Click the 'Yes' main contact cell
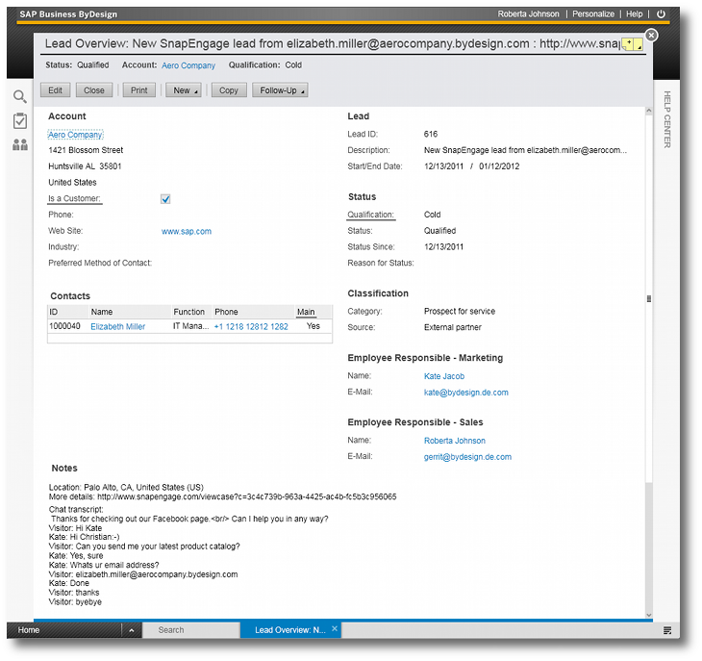Image resolution: width=702 pixels, height=661 pixels. [313, 326]
